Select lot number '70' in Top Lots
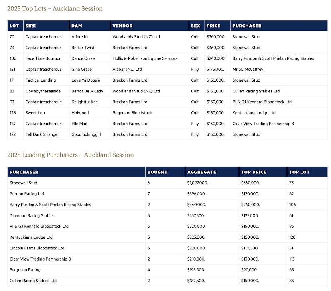This screenshot has width=331, height=291. [12, 37]
